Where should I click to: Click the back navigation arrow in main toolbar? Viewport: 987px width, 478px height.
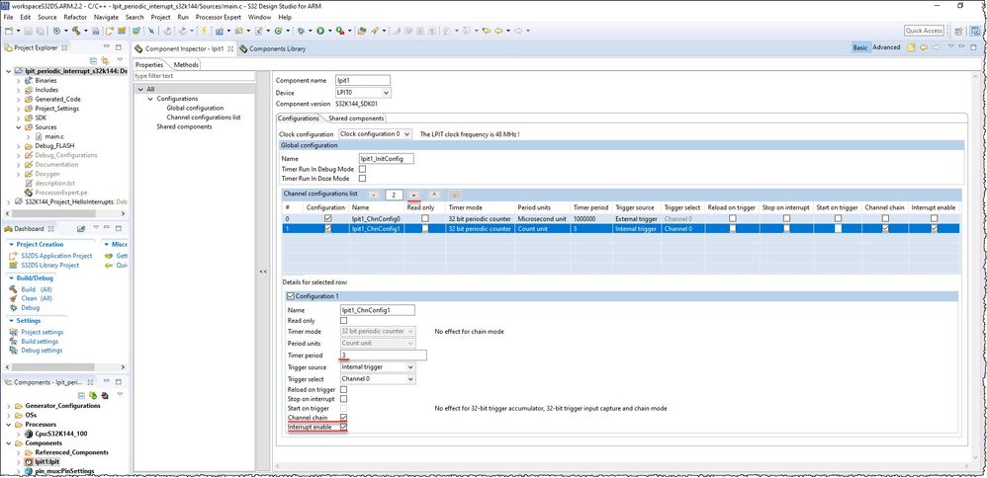500,31
